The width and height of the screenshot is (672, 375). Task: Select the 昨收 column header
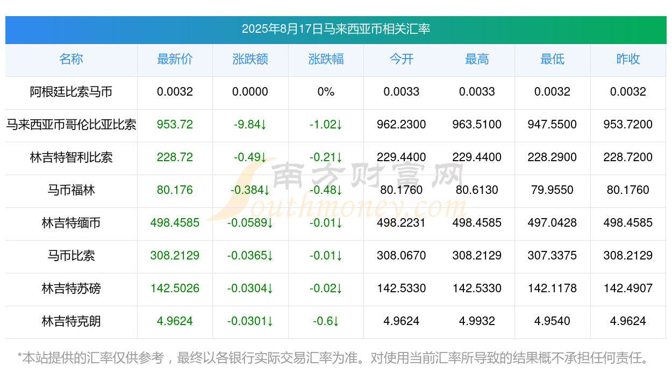628,59
